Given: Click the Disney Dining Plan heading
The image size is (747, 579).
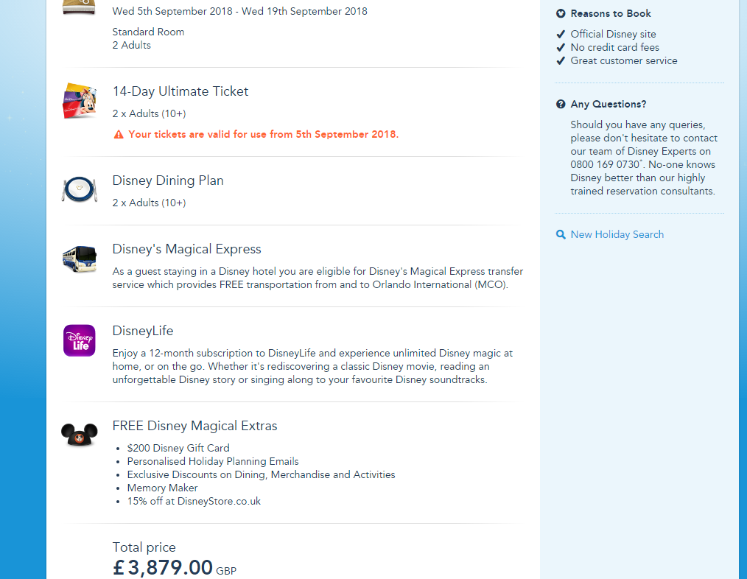Looking at the screenshot, I should pos(168,180).
